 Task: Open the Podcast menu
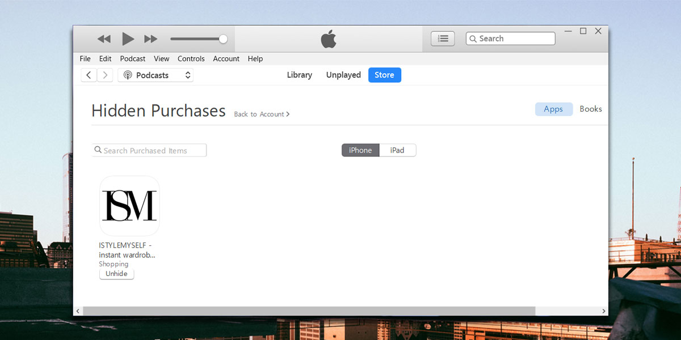(133, 58)
